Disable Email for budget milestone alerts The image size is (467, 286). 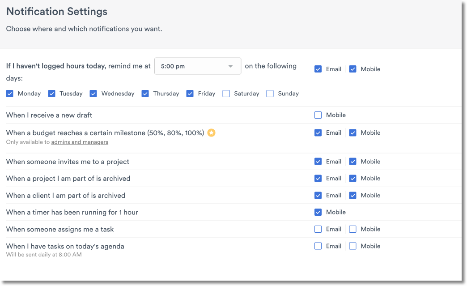tap(318, 132)
